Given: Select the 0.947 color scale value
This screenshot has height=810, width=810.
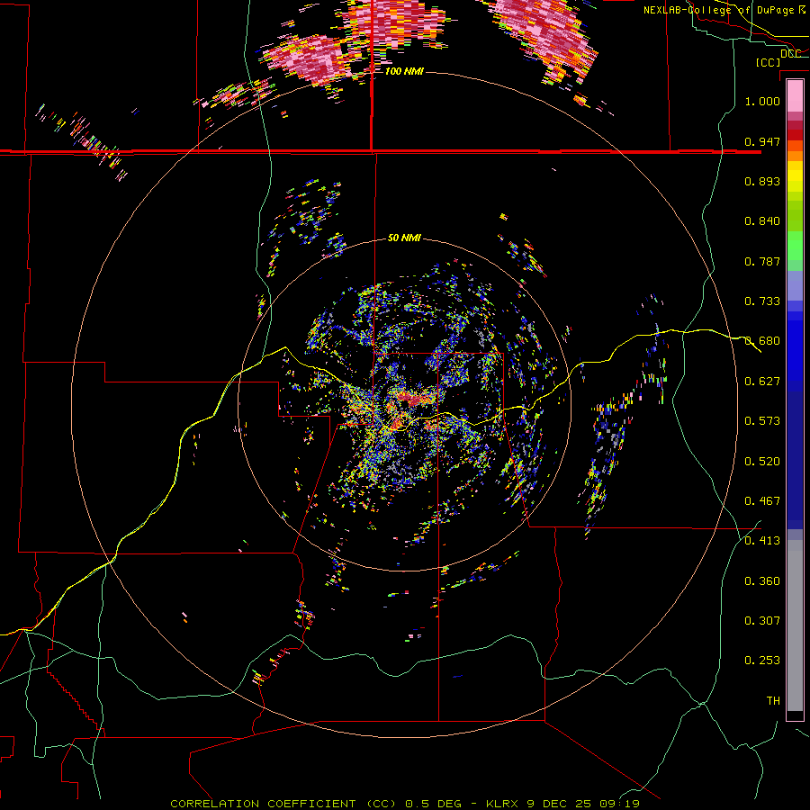Looking at the screenshot, I should tap(762, 141).
